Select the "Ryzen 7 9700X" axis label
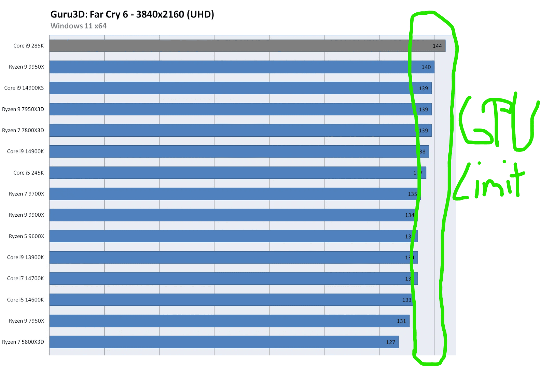The width and height of the screenshot is (540, 366). click(27, 194)
